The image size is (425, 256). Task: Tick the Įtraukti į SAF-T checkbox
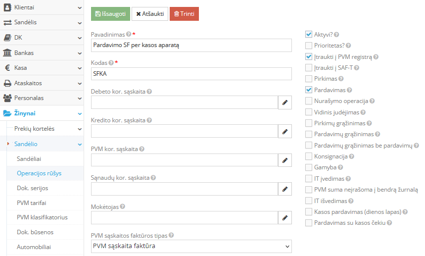coord(309,68)
